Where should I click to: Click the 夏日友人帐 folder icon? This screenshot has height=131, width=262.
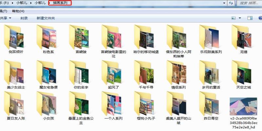pyautogui.click(x=14, y=103)
